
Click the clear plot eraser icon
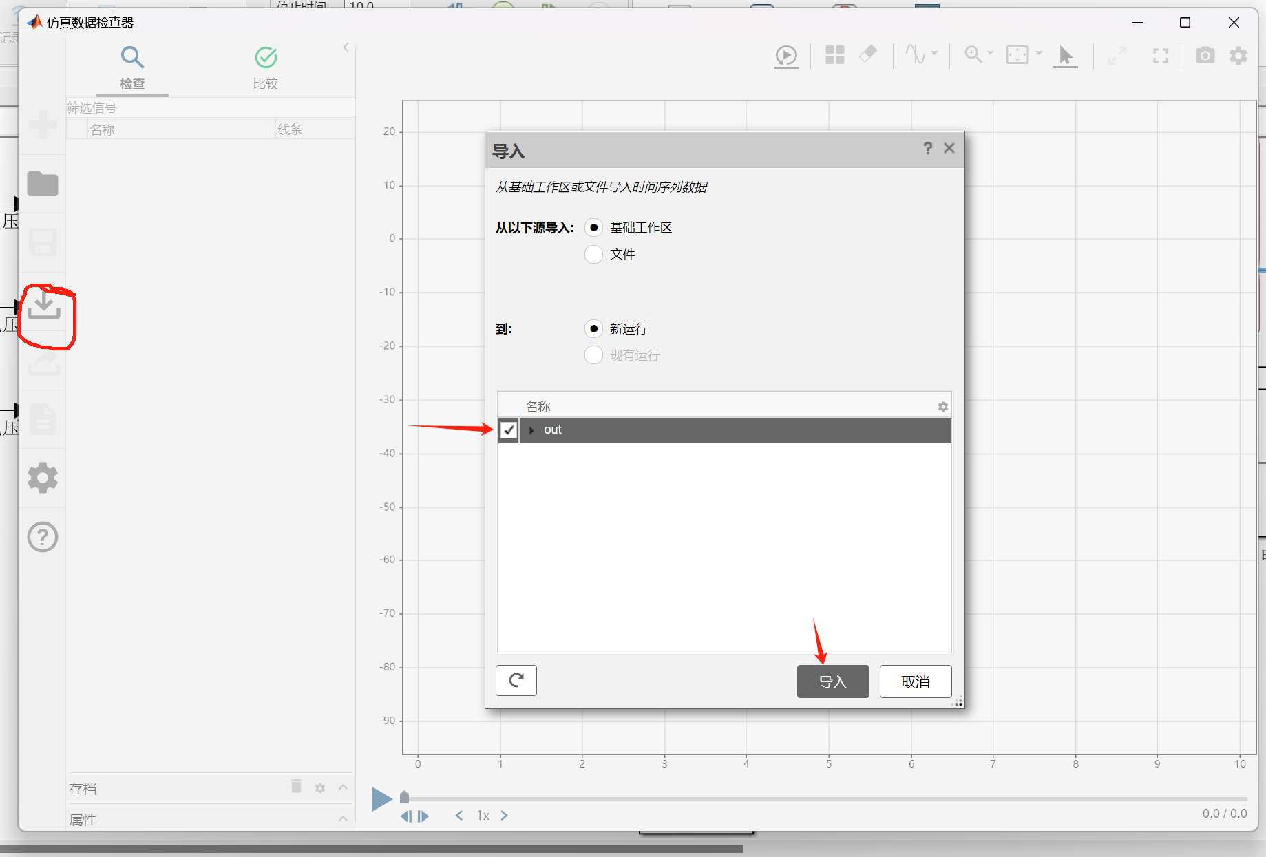(868, 54)
